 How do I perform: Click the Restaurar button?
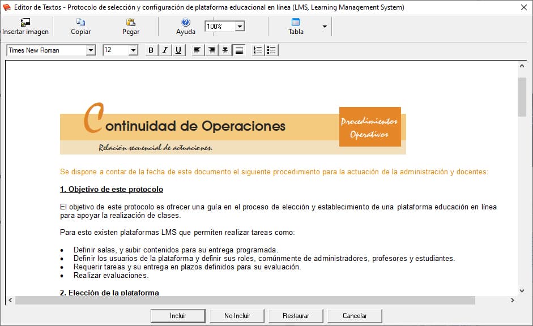296,316
